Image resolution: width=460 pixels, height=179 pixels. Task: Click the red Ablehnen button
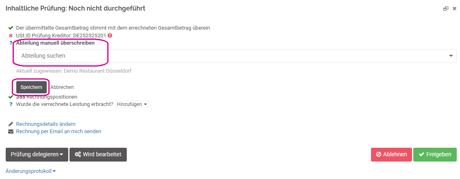(x=391, y=154)
